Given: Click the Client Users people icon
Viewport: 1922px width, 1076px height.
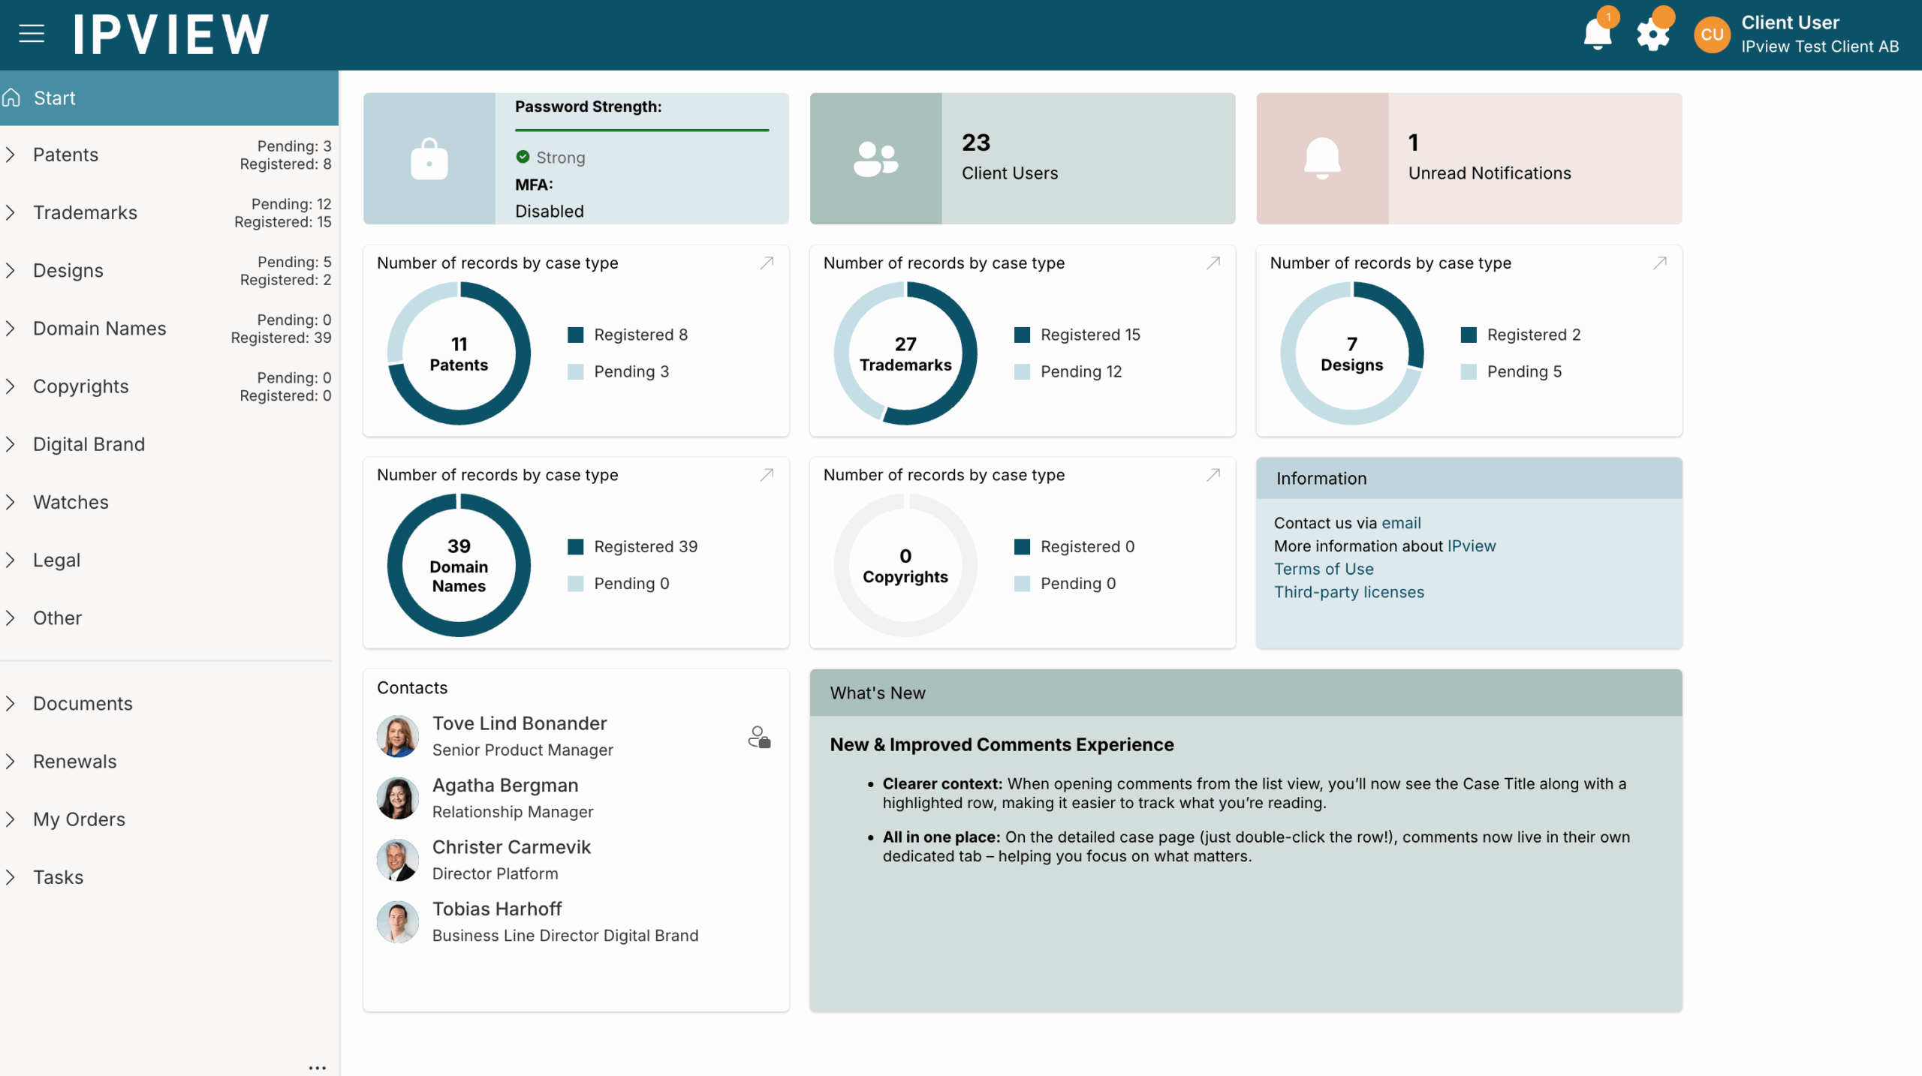Looking at the screenshot, I should coord(875,158).
